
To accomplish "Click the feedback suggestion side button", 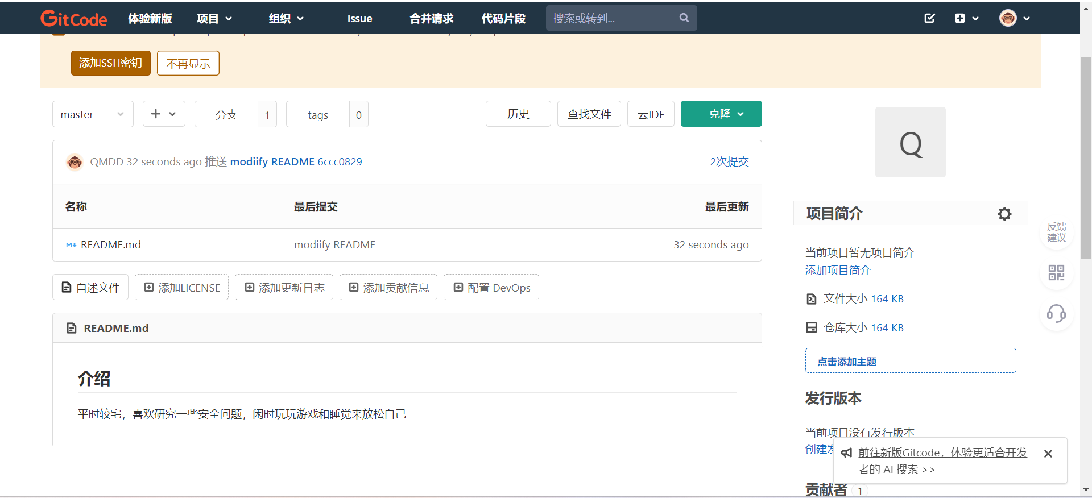I will pyautogui.click(x=1057, y=233).
